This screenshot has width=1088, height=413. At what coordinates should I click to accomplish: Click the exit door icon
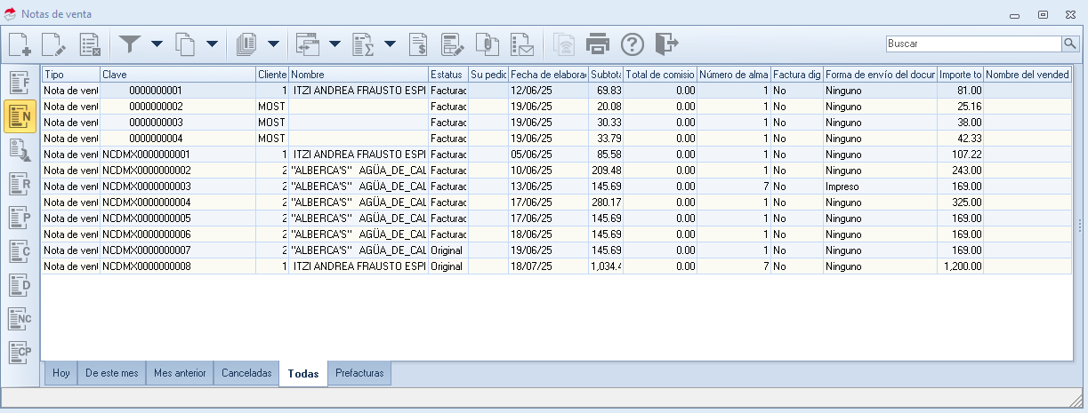click(x=665, y=44)
